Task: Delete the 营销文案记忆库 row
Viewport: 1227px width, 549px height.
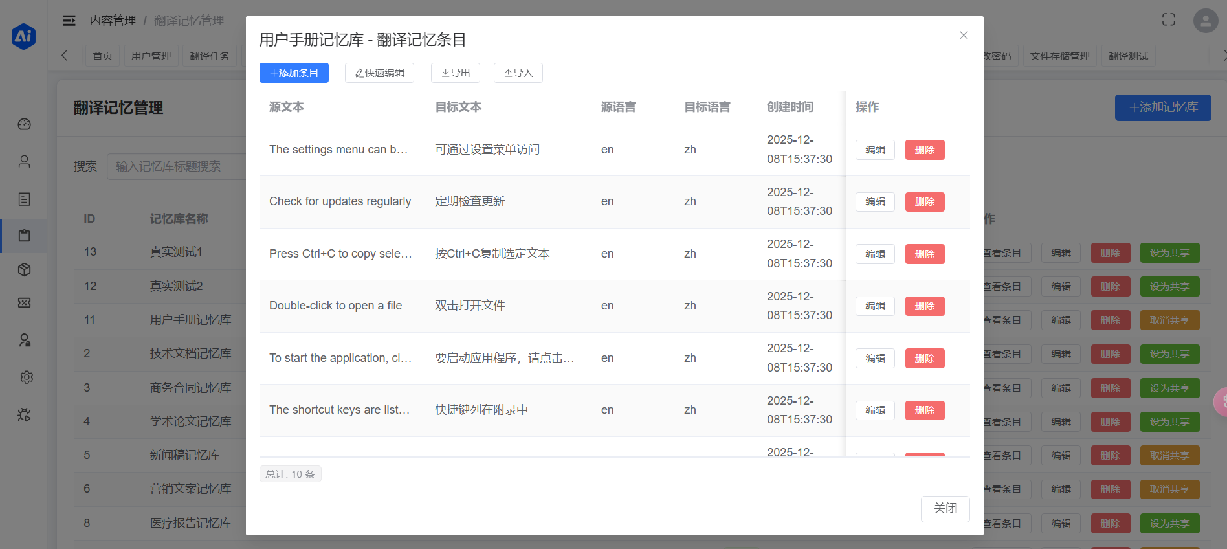Action: (1111, 489)
